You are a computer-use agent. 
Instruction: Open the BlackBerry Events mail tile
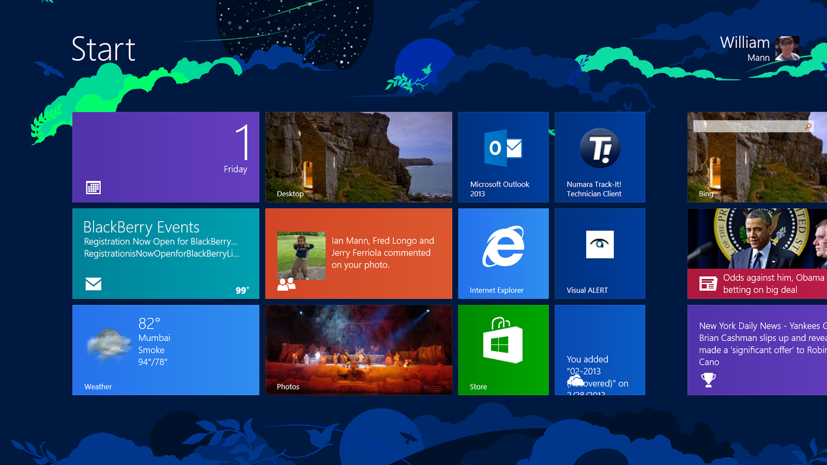click(166, 254)
